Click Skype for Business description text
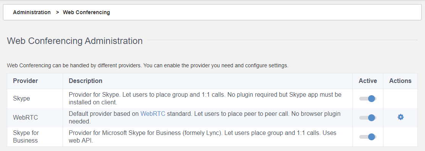 click(x=202, y=137)
